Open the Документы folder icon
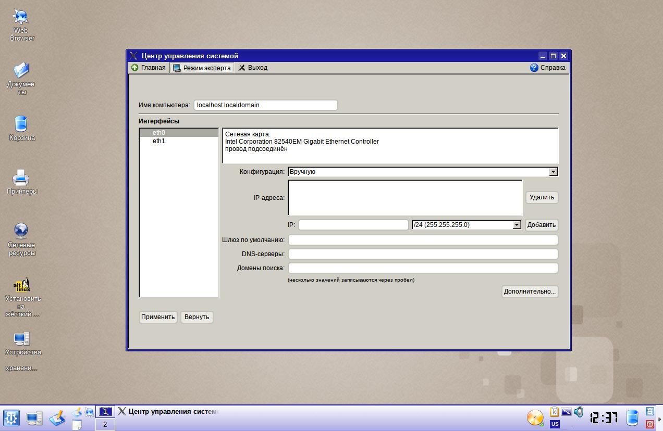The image size is (663, 431). click(21, 70)
